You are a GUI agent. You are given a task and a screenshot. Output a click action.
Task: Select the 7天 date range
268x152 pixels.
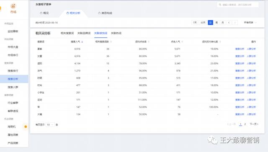coord(195,23)
